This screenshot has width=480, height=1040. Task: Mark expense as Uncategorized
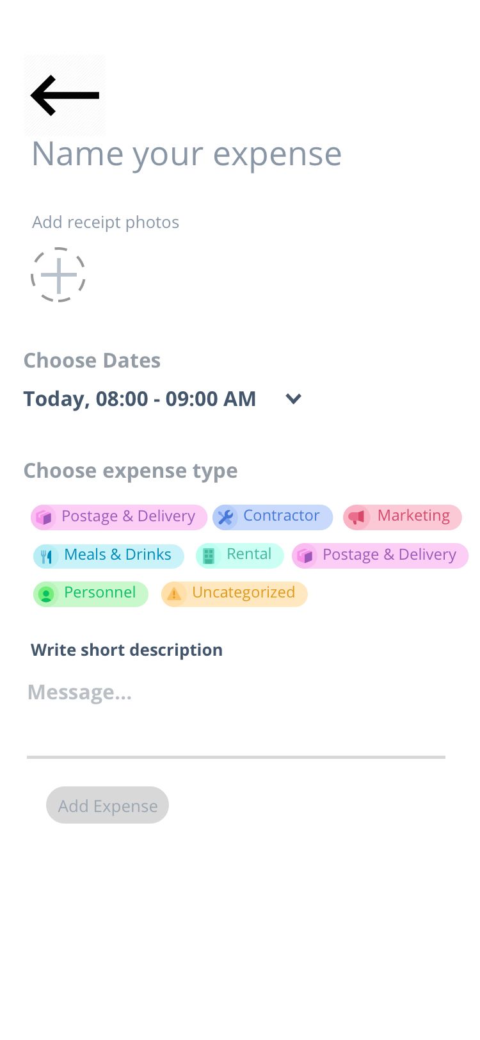[x=243, y=593]
